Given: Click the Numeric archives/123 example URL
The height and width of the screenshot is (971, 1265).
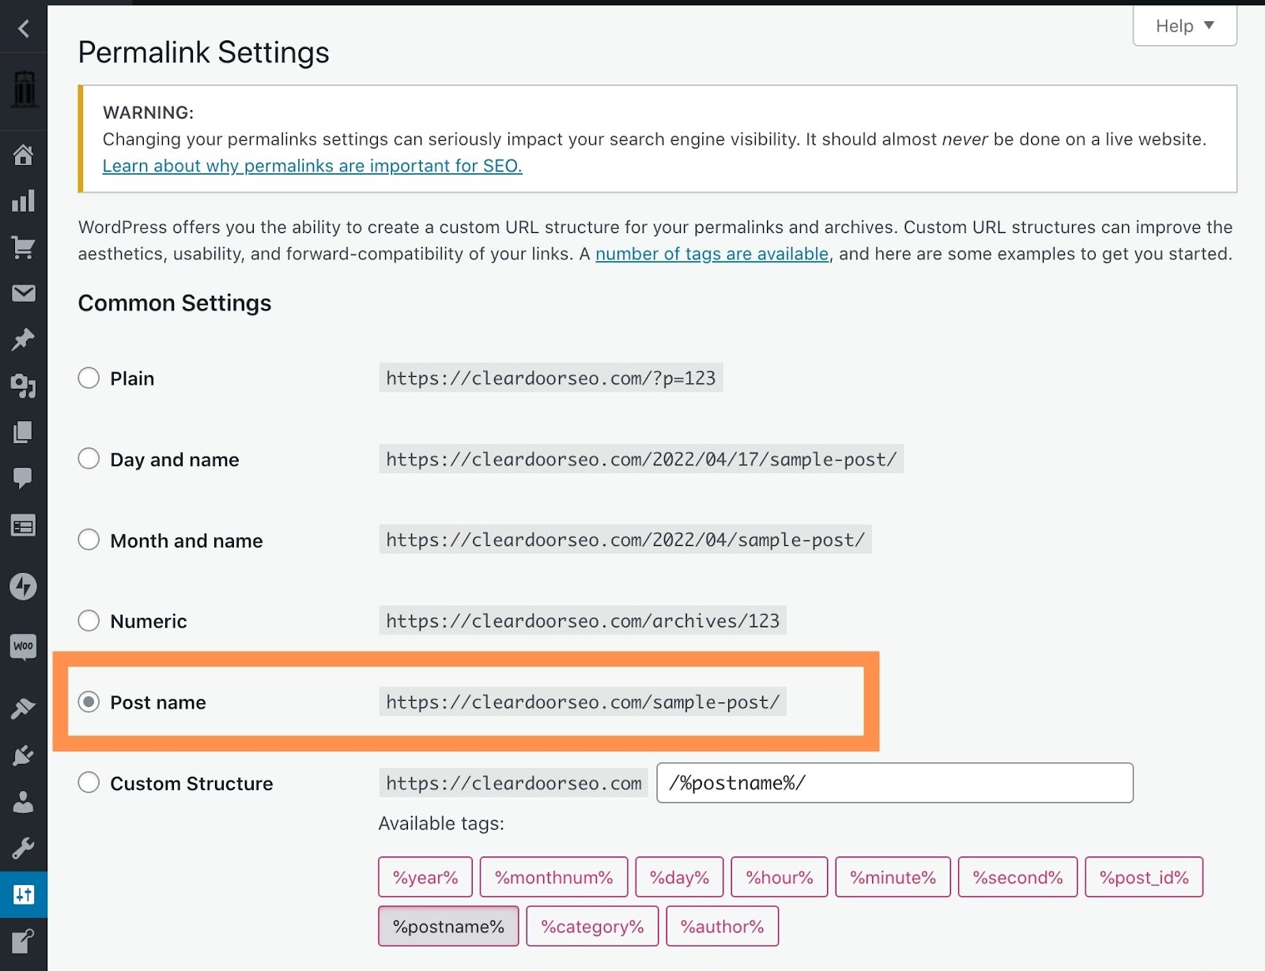Looking at the screenshot, I should (x=583, y=621).
